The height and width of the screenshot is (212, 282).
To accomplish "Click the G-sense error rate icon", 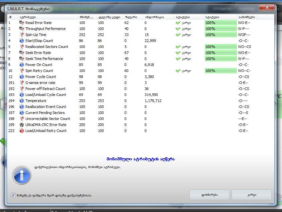I will [x=22, y=83].
